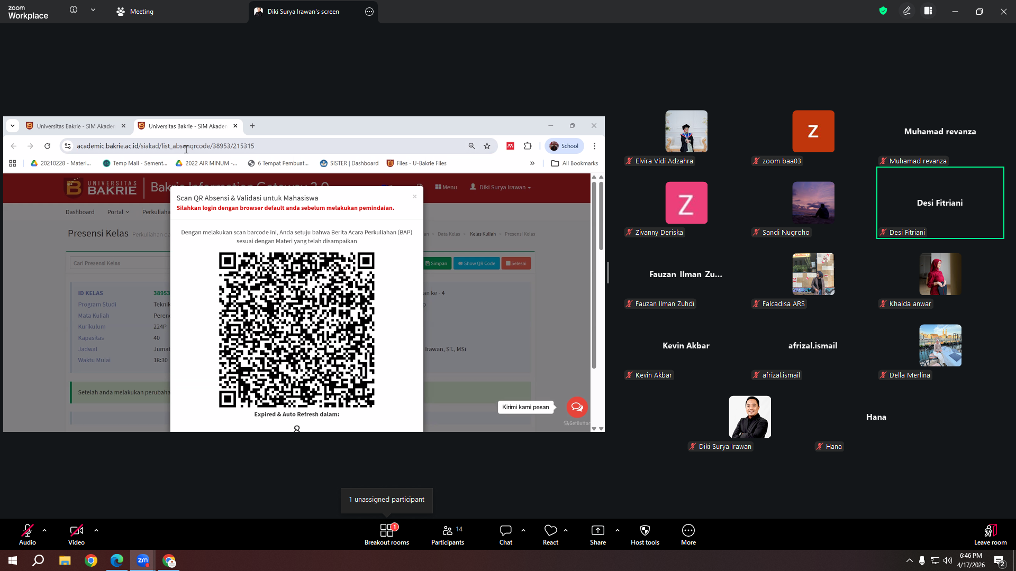Image resolution: width=1016 pixels, height=571 pixels.
Task: Click the Kirimi kami pesan label
Action: point(525,407)
